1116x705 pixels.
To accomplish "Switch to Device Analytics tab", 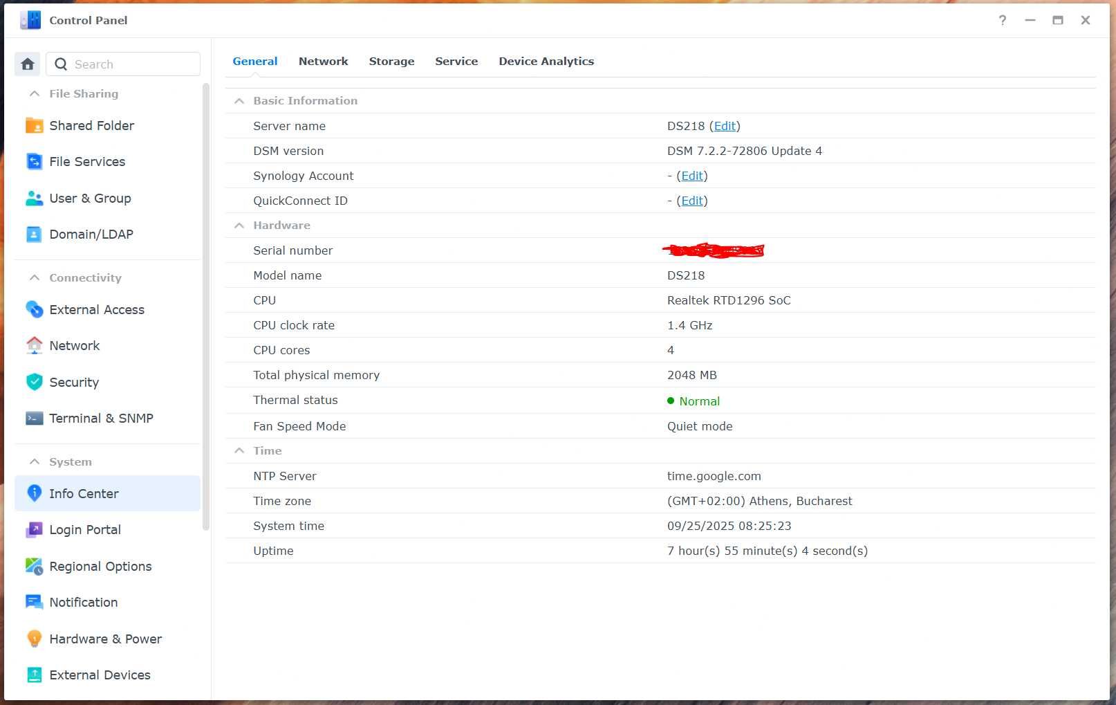I will [546, 61].
